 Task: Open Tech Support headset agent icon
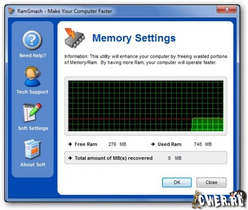[33, 76]
